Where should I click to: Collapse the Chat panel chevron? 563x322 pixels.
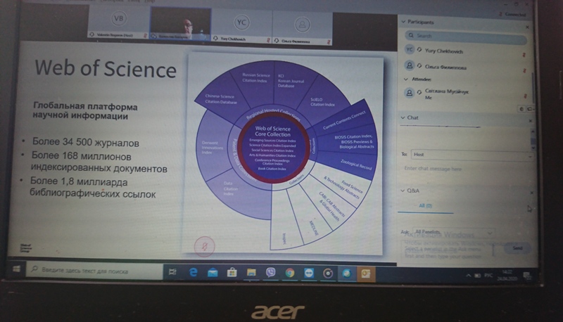[403, 117]
